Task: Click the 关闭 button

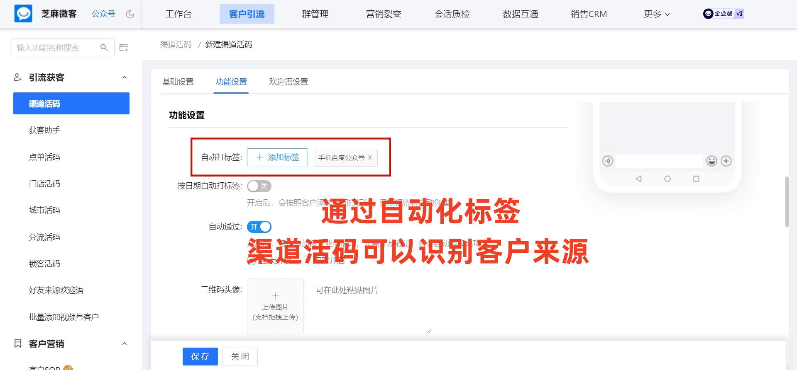Action: (240, 356)
